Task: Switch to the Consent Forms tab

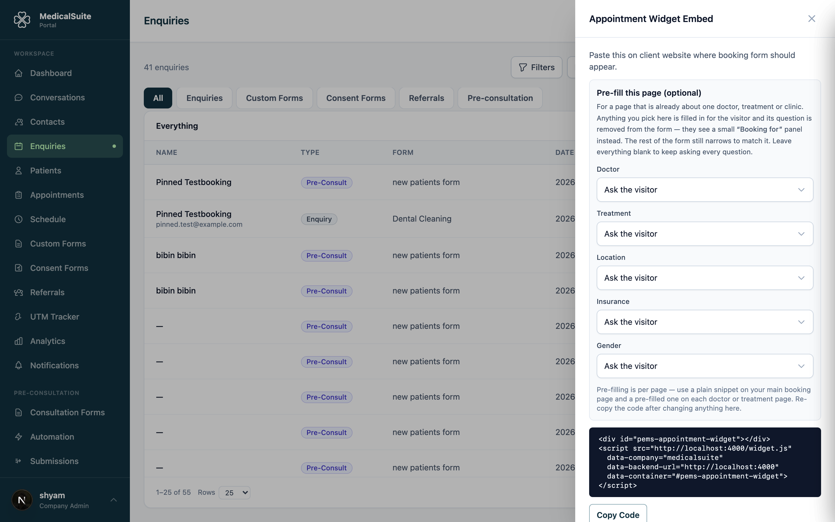Action: point(356,98)
